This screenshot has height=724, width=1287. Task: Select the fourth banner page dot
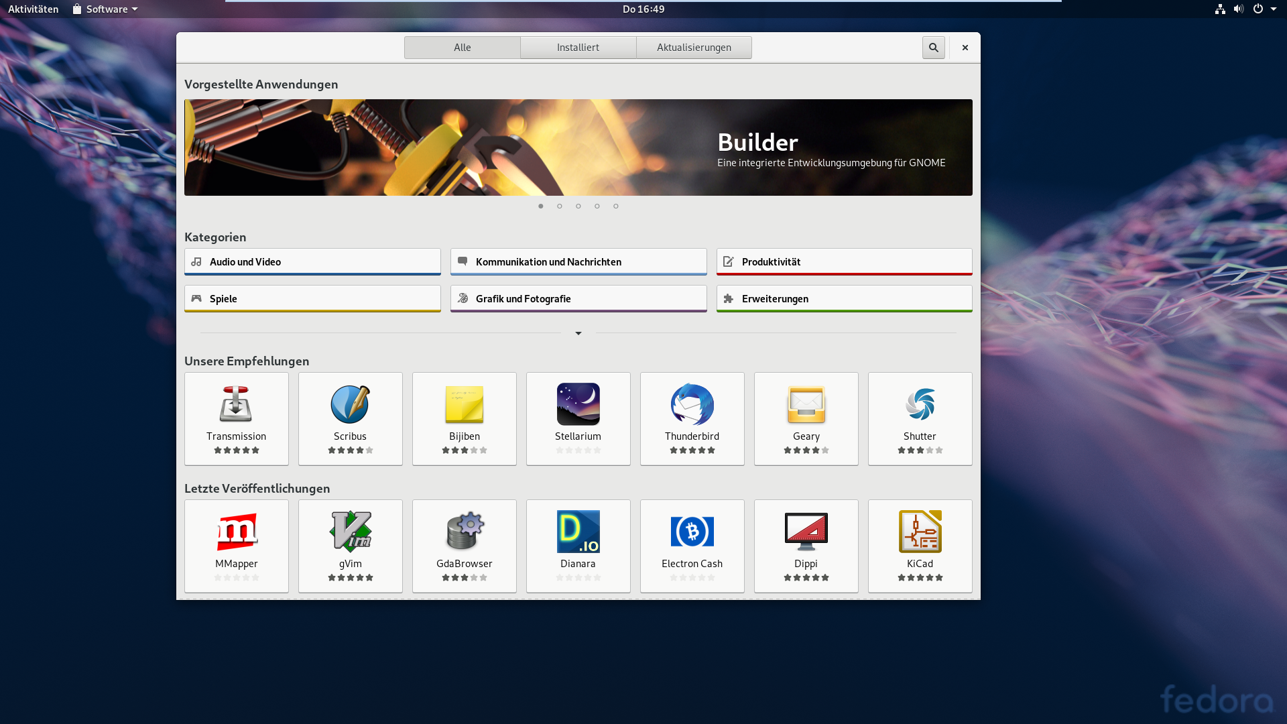pos(597,206)
